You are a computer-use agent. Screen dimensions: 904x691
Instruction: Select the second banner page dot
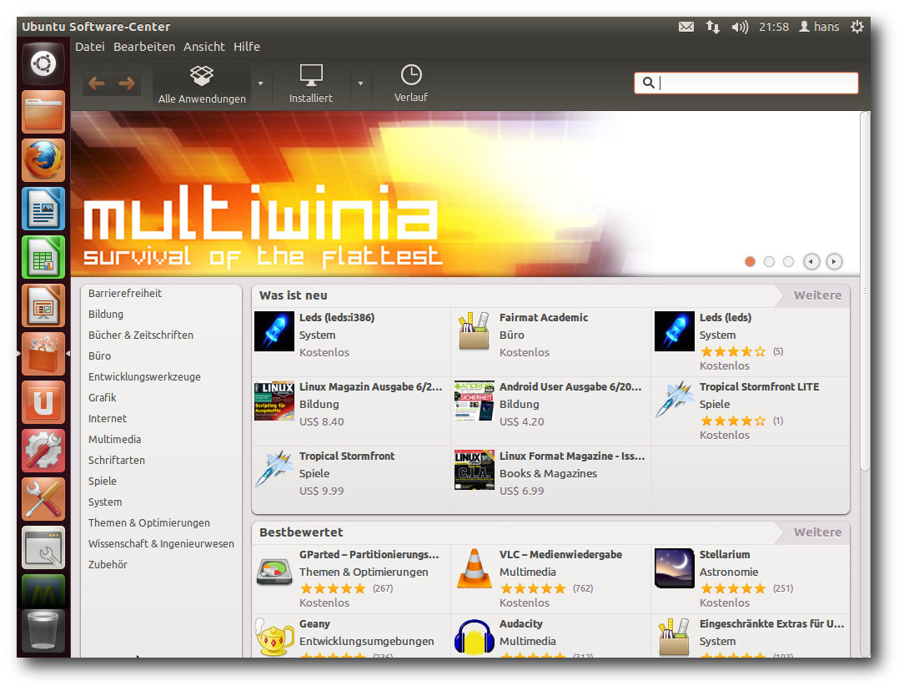click(x=769, y=262)
